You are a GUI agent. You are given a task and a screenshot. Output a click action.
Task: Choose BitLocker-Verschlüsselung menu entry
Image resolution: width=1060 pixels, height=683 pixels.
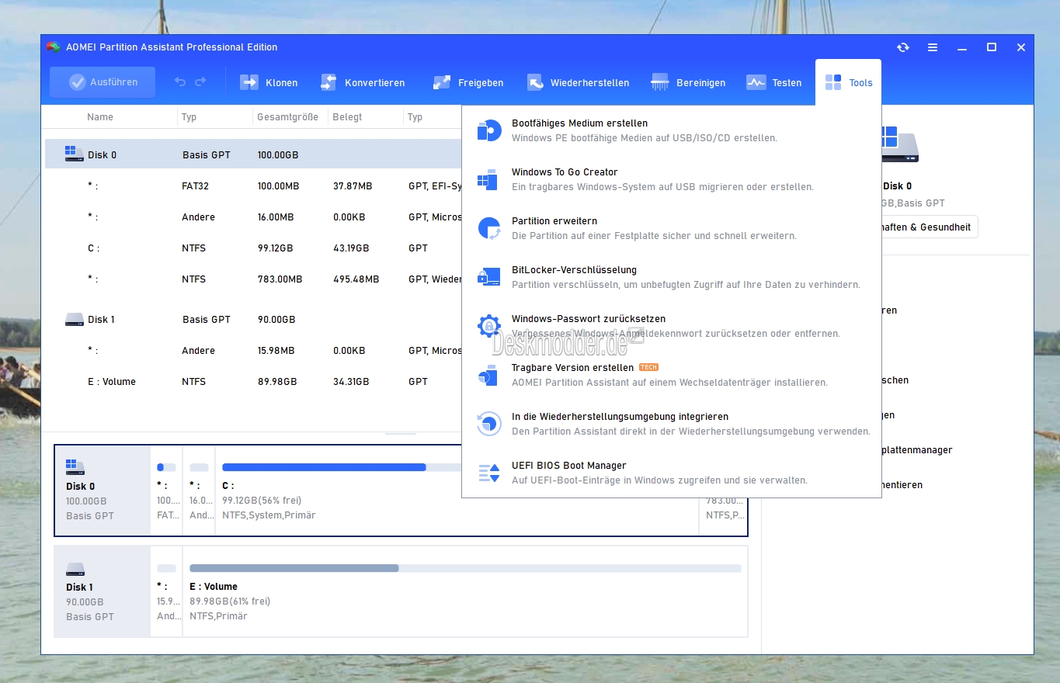pos(671,277)
